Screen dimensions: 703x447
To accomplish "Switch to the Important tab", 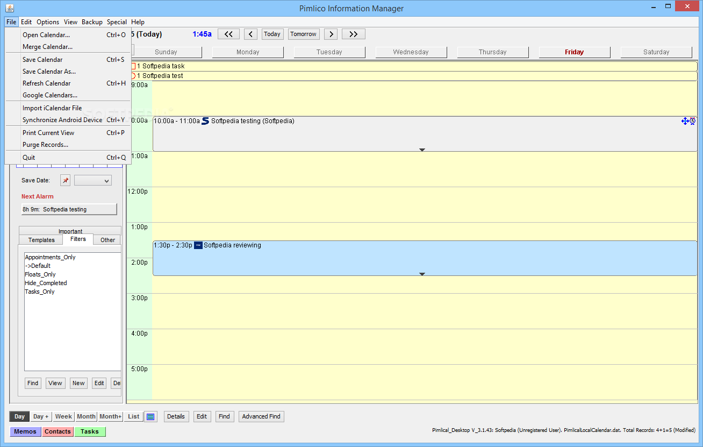I will (x=70, y=231).
